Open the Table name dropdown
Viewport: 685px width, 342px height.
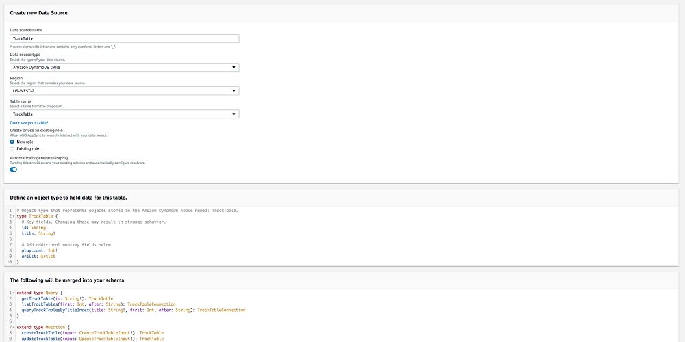pos(125,114)
